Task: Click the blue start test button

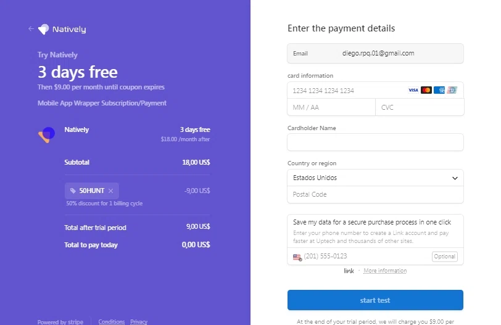Action: [x=375, y=300]
